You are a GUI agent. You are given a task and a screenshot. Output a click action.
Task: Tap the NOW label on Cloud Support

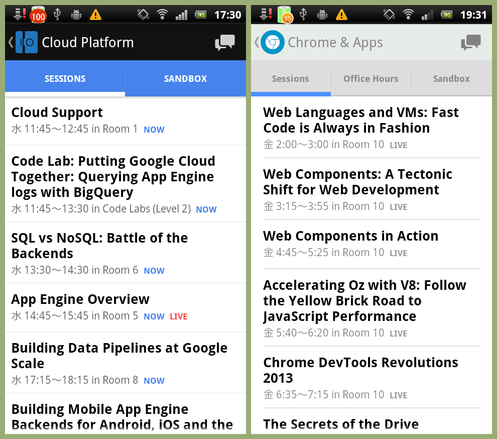[154, 130]
